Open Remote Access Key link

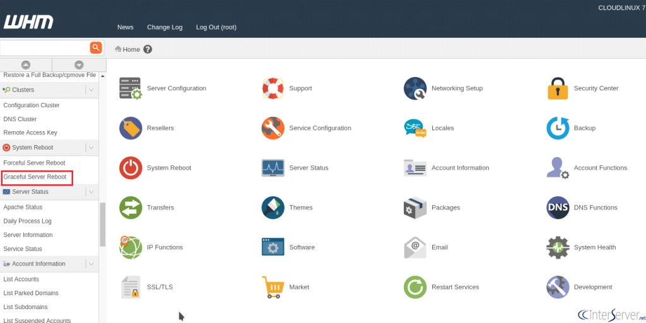tap(30, 132)
